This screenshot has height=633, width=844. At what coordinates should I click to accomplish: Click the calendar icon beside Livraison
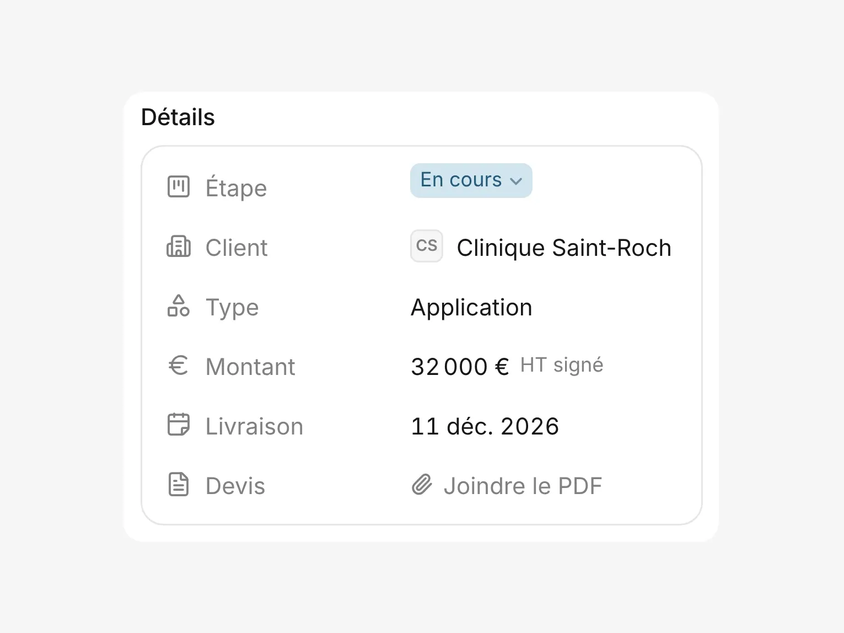pyautogui.click(x=178, y=425)
